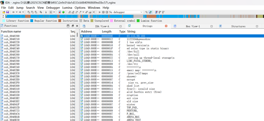
Task: Open the Edit menu
Action: (x=11, y=8)
